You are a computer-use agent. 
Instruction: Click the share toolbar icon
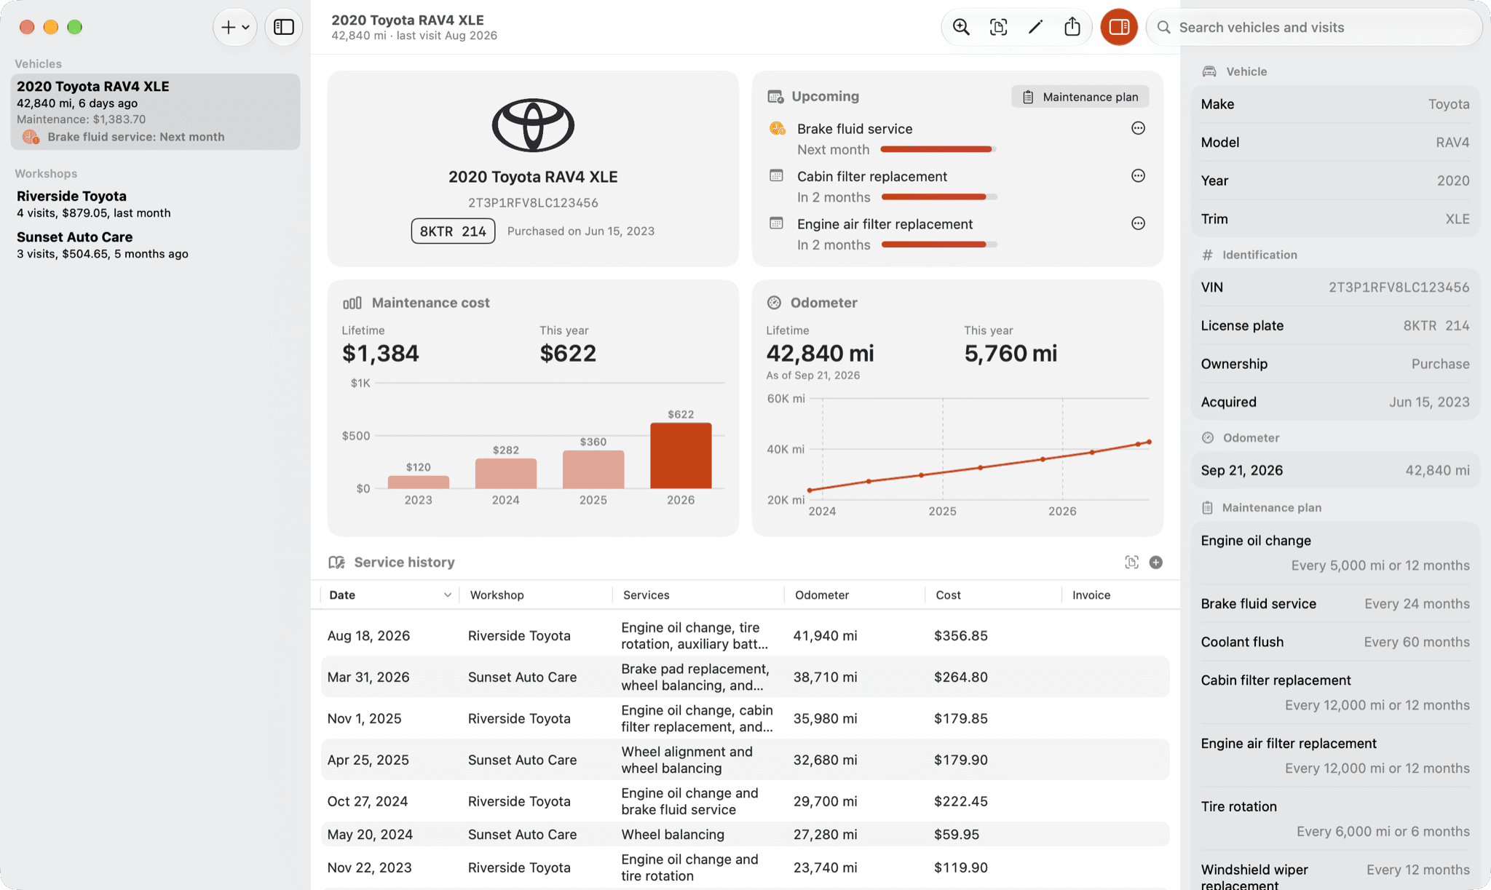1072,27
